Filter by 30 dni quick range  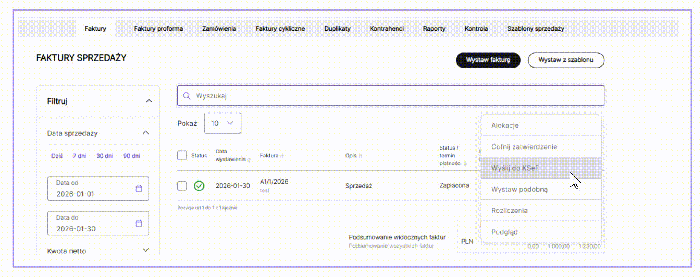tap(105, 156)
